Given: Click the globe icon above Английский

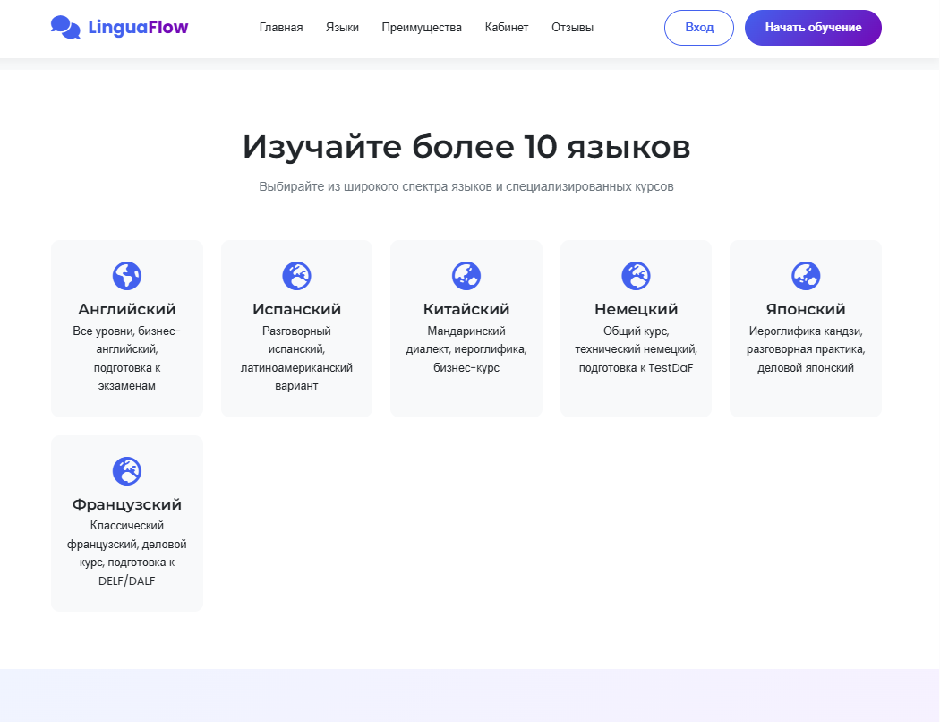Looking at the screenshot, I should tap(127, 276).
